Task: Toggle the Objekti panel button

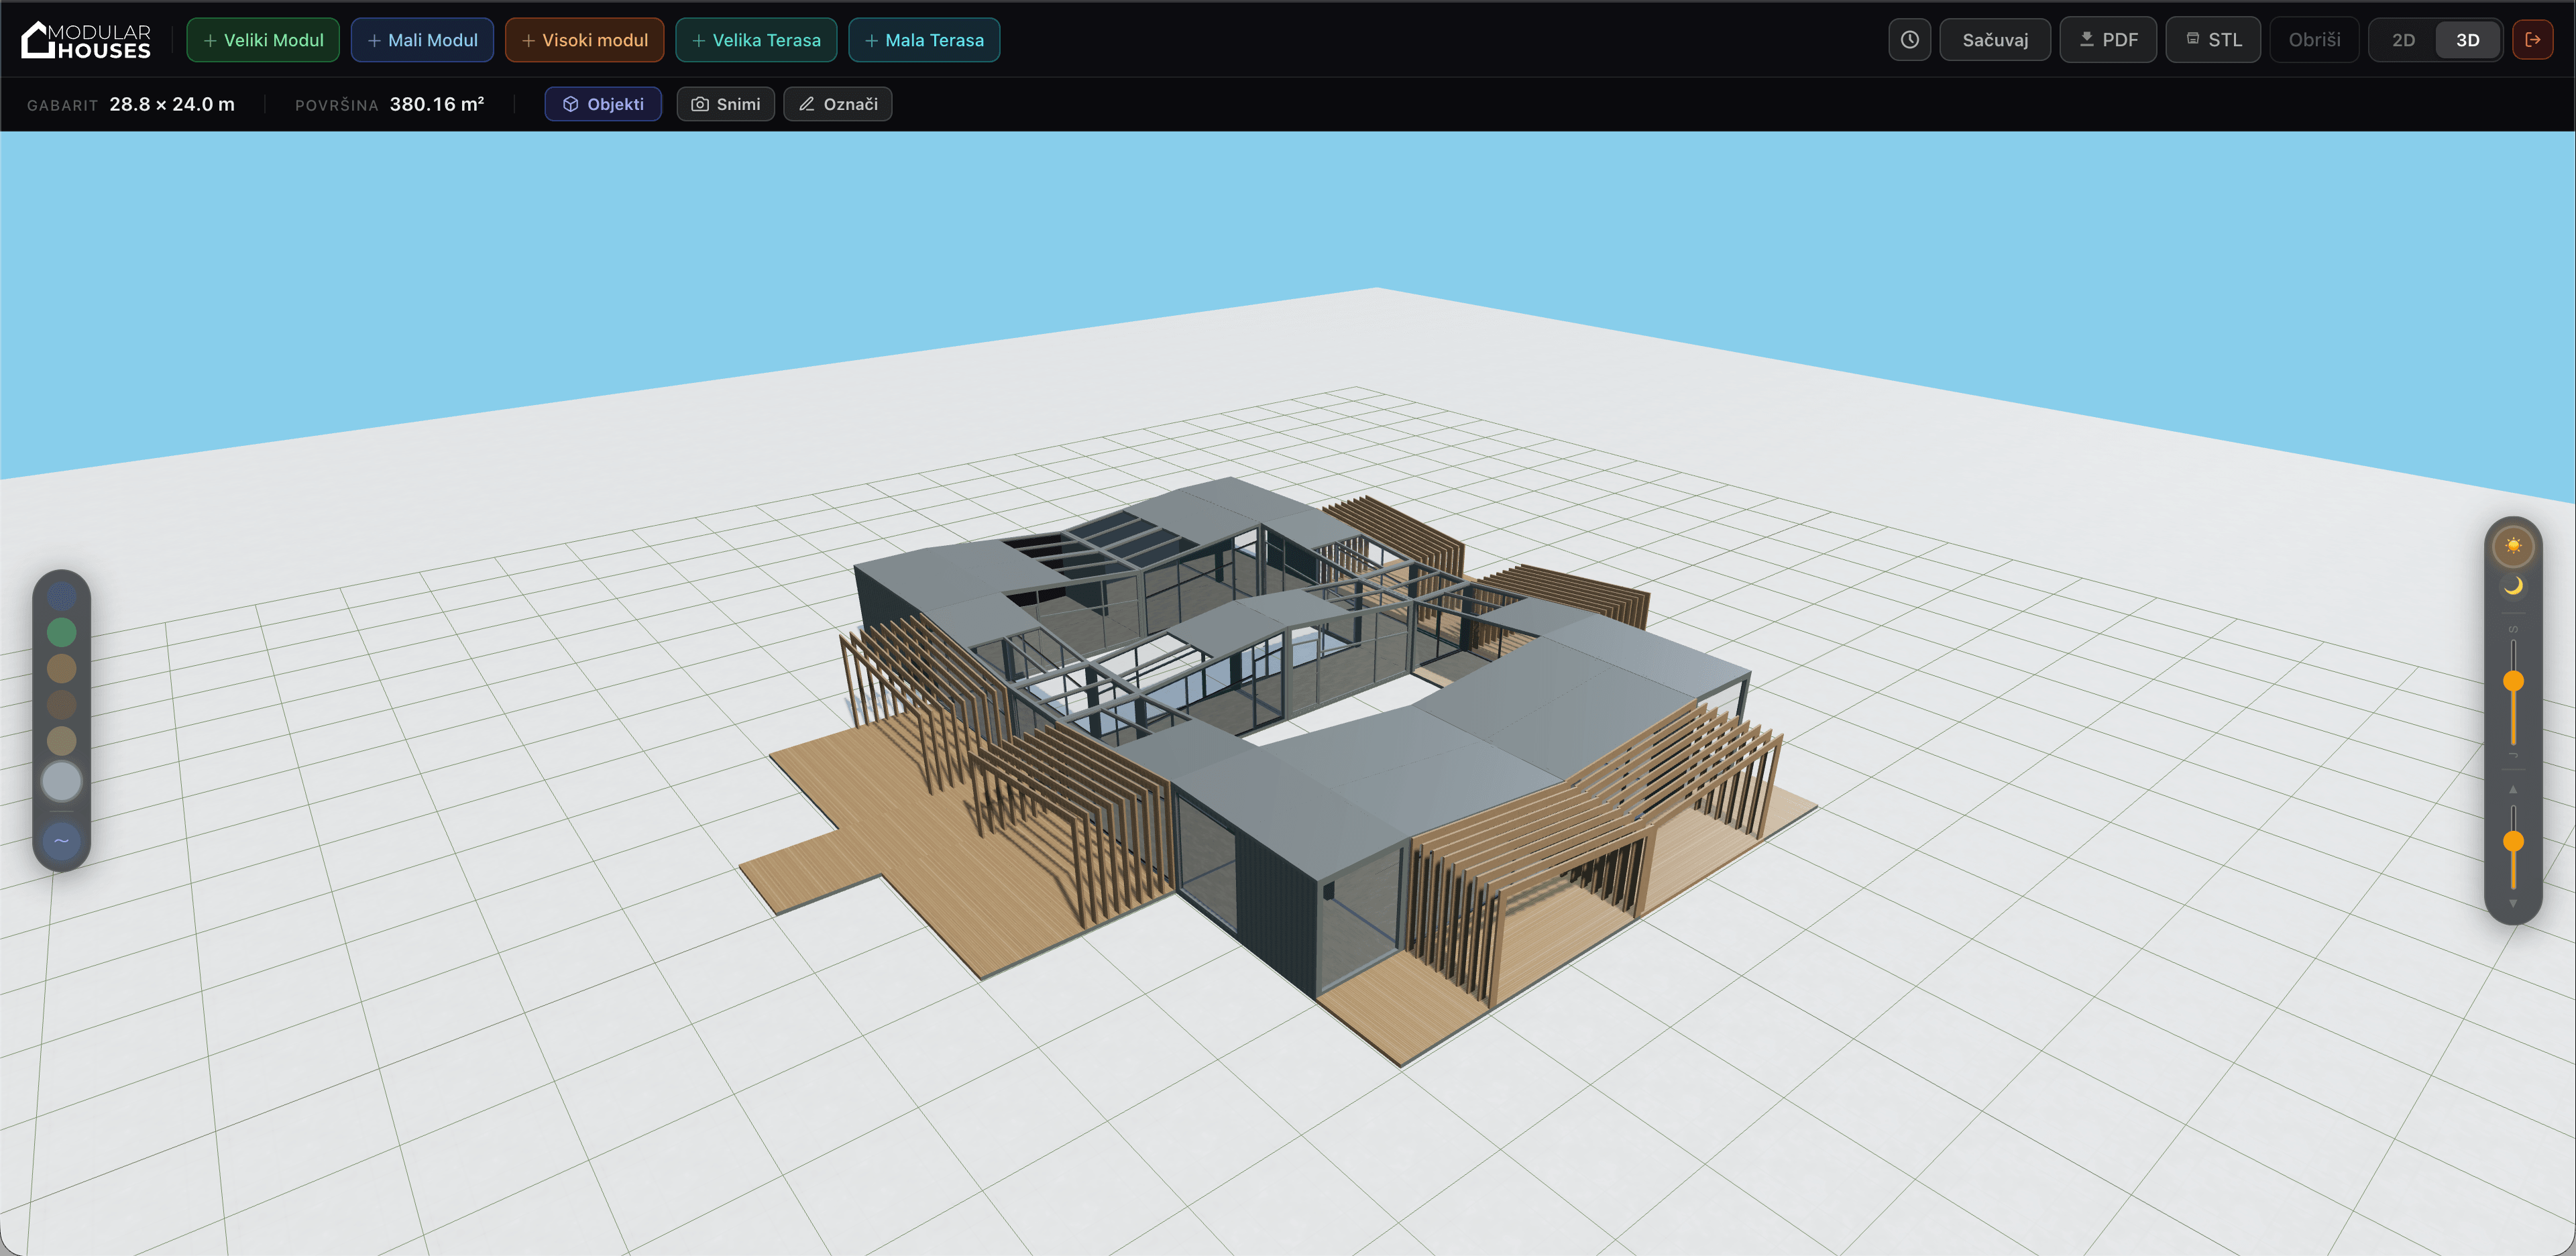Action: pos(603,104)
